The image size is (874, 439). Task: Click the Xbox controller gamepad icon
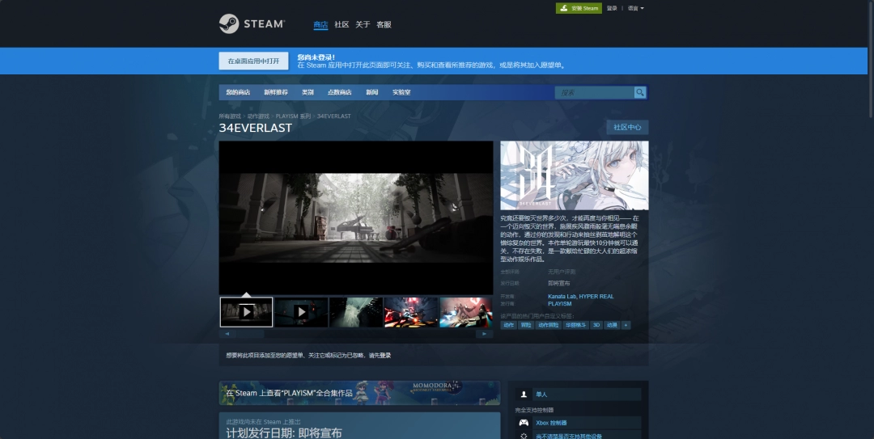click(524, 423)
